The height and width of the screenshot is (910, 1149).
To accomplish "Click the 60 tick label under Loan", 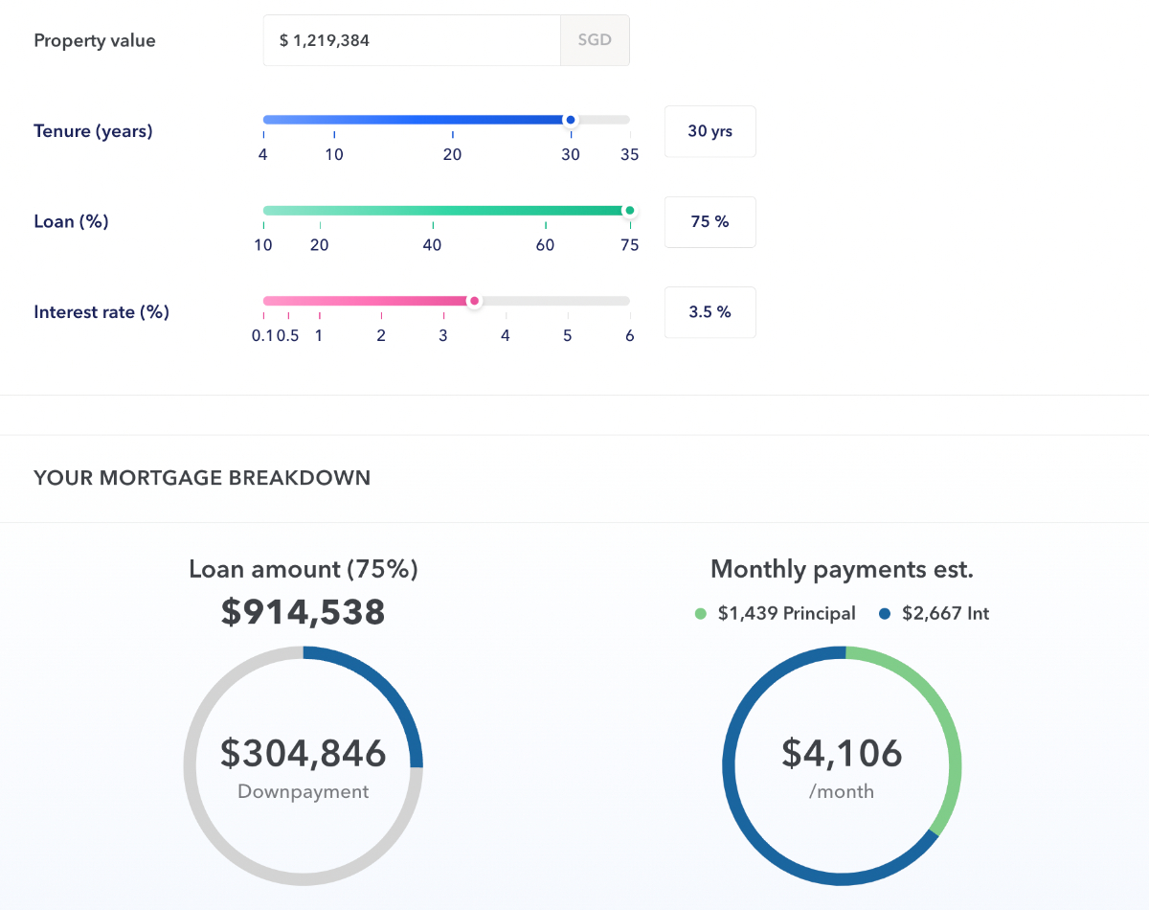I will point(546,245).
